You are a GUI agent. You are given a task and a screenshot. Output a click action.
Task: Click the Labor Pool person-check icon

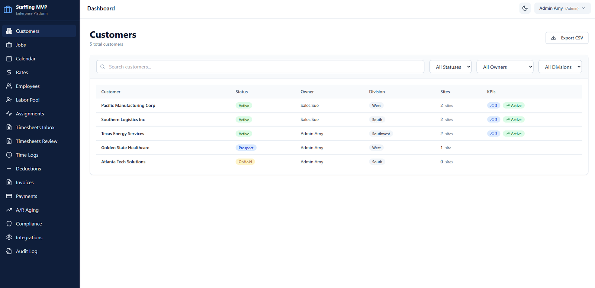click(x=9, y=100)
